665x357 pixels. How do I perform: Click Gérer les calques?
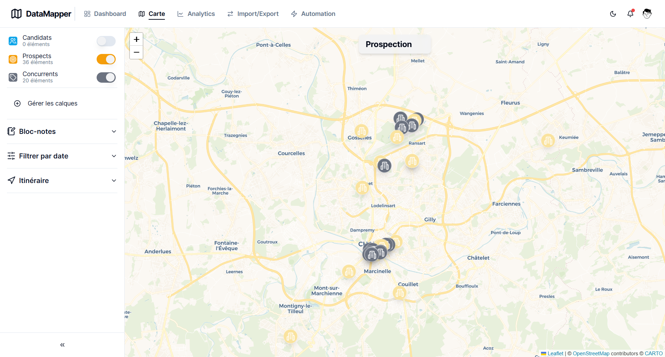coord(52,103)
